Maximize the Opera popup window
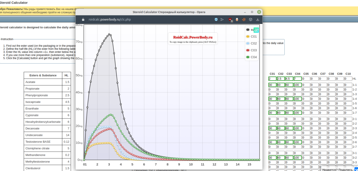Viewport: 358px width, 171px height. tap(252, 12)
